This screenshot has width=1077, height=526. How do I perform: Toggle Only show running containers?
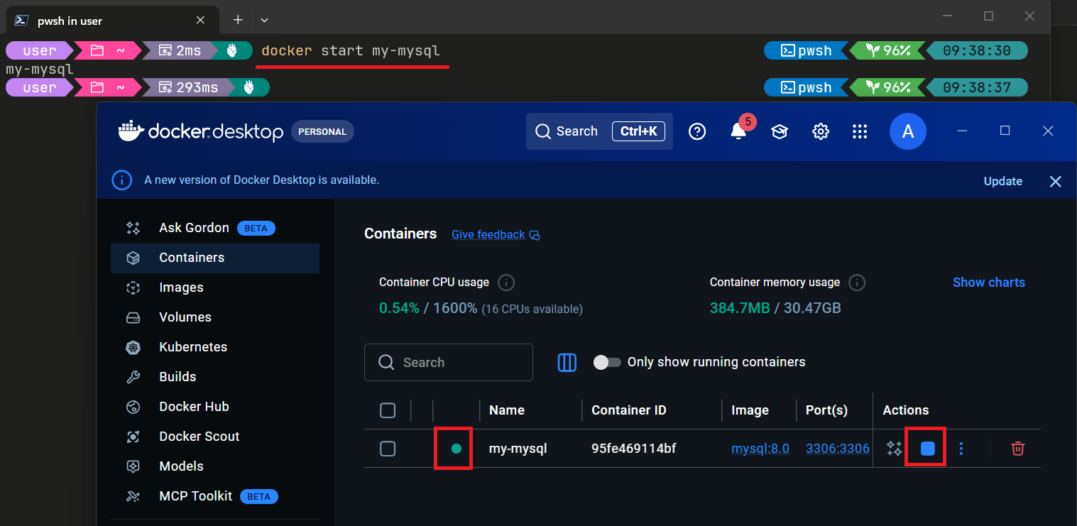pos(607,362)
